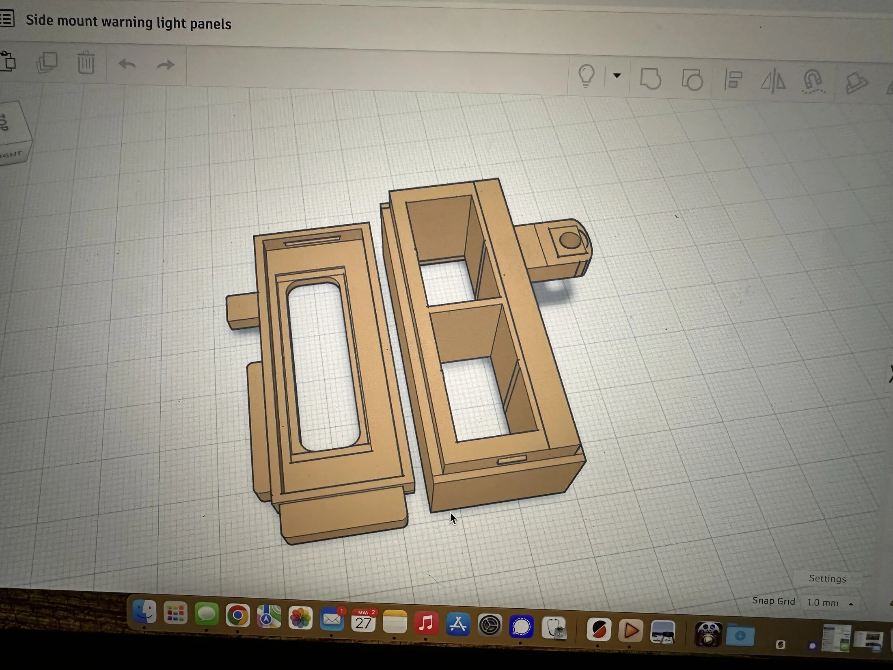The image size is (893, 670).
Task: Open Calendar showing 27 in dock
Action: [x=363, y=620]
